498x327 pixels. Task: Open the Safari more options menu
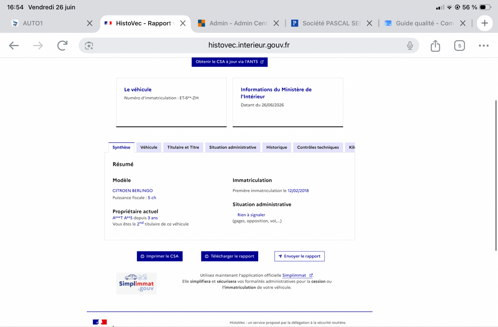pos(483,46)
